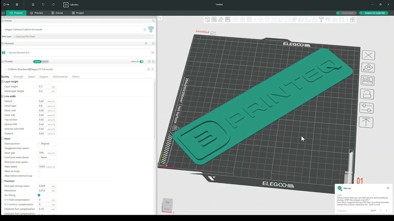Edit the Elegoo Centauri Carbon printer preset
This screenshot has height=221, width=394.
click(145, 29)
